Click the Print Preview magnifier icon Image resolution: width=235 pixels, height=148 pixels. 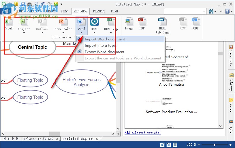pyautogui.click(x=36, y=4)
